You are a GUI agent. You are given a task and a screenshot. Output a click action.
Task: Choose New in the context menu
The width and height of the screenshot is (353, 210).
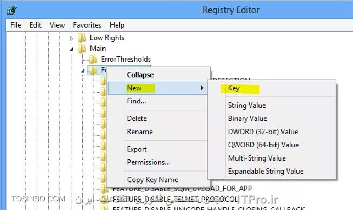pos(158,88)
